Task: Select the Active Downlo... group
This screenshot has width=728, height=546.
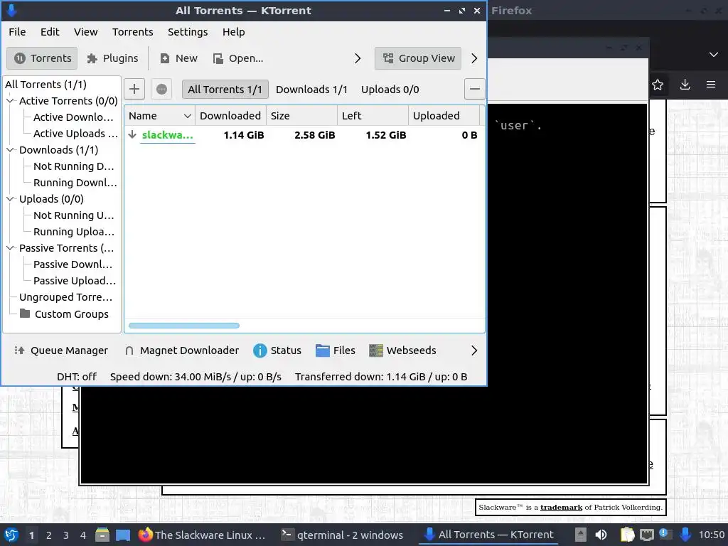Action: coord(73,117)
